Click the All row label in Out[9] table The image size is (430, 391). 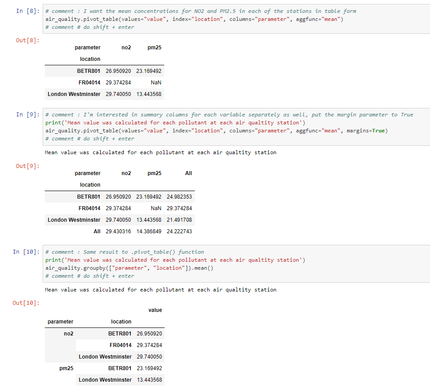97,231
